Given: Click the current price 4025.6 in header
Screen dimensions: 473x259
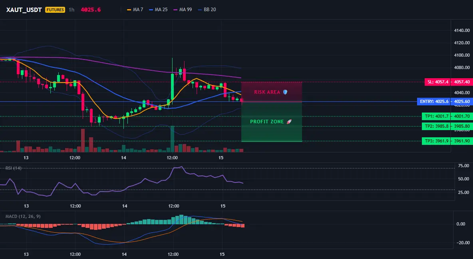Looking at the screenshot, I should tap(91, 10).
